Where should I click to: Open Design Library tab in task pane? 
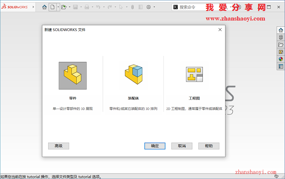coord(281,37)
